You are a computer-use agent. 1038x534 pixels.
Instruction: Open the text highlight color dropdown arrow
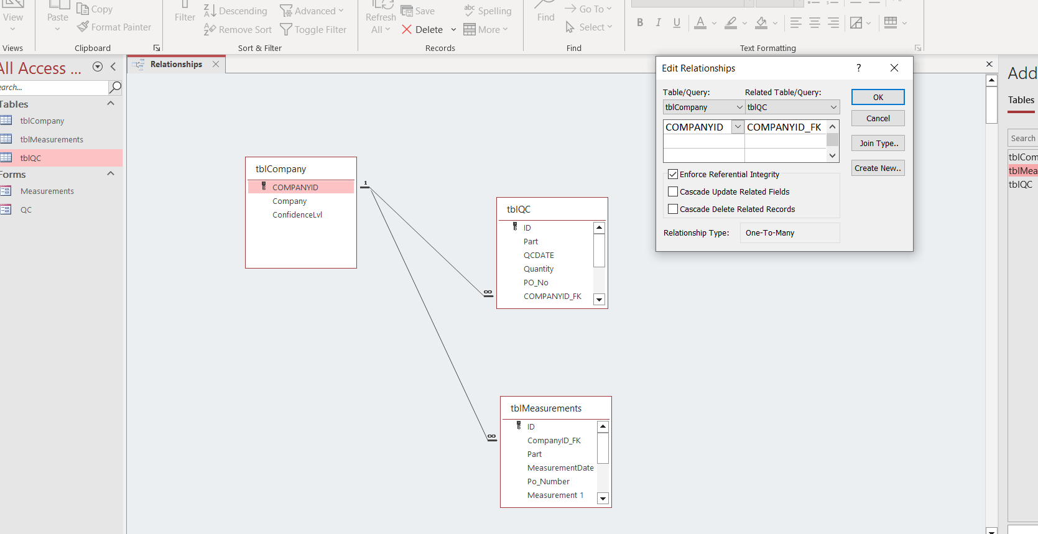coord(744,24)
